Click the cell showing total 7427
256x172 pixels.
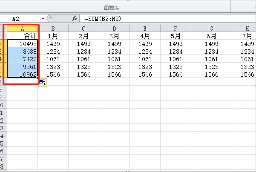(x=22, y=59)
